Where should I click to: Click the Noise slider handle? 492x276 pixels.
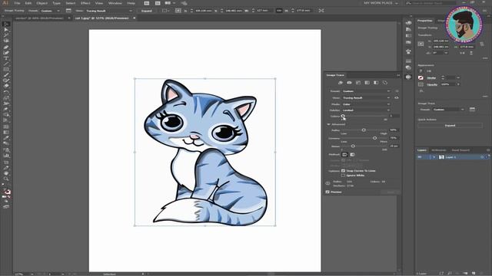[353, 146]
